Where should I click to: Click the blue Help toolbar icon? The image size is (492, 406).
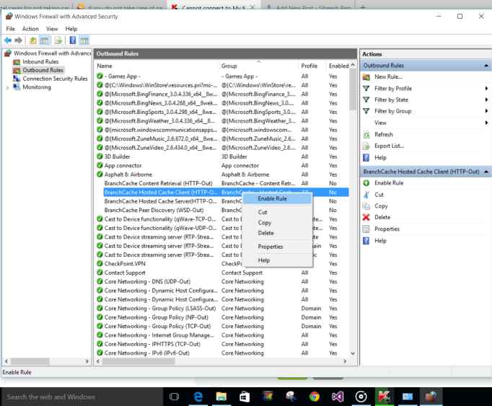[x=72, y=40]
